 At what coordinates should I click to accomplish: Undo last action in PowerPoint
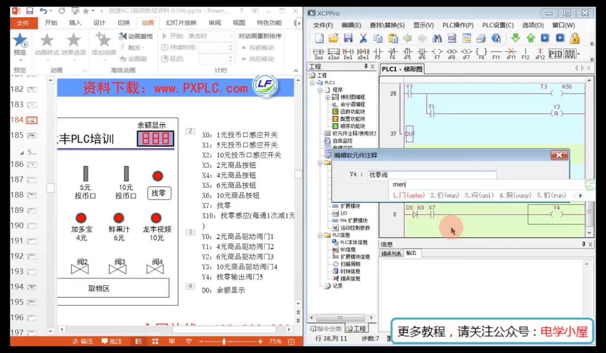44,10
